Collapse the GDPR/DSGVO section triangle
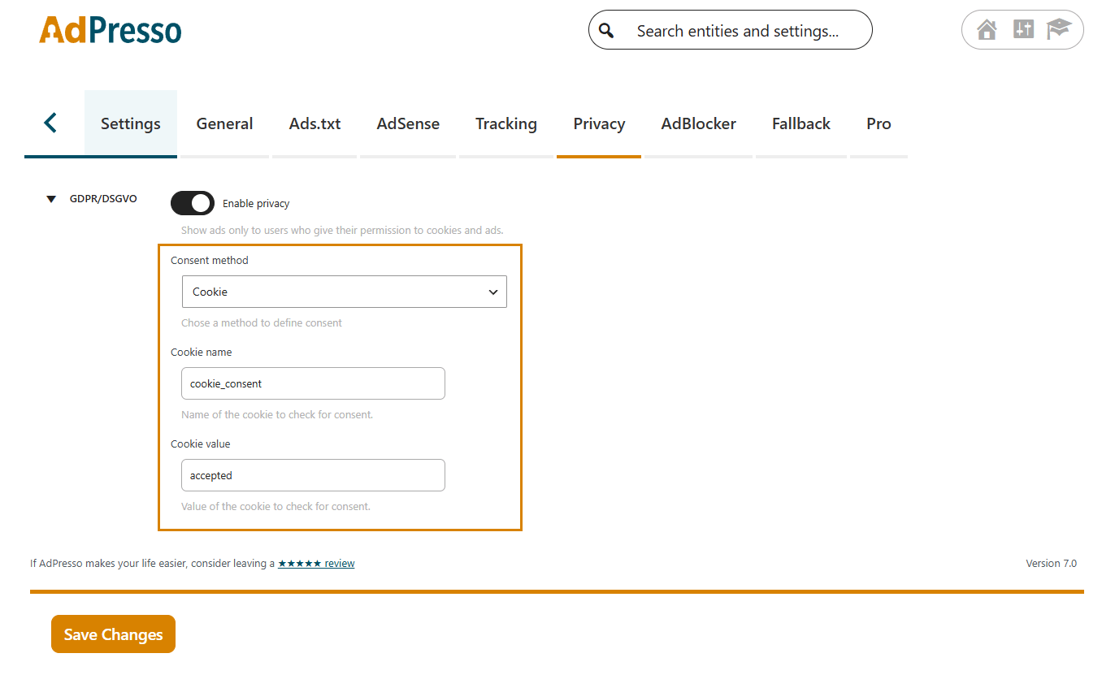Image resolution: width=1102 pixels, height=675 pixels. pos(51,199)
